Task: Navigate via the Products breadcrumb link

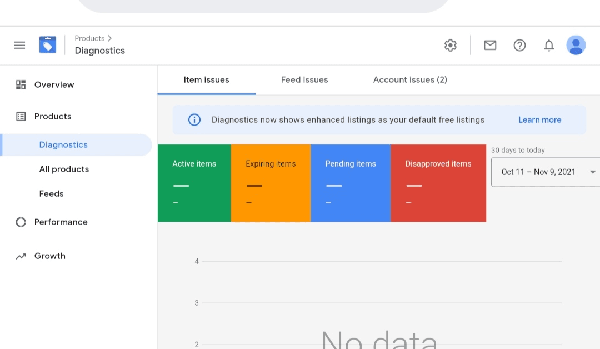Action: tap(89, 38)
